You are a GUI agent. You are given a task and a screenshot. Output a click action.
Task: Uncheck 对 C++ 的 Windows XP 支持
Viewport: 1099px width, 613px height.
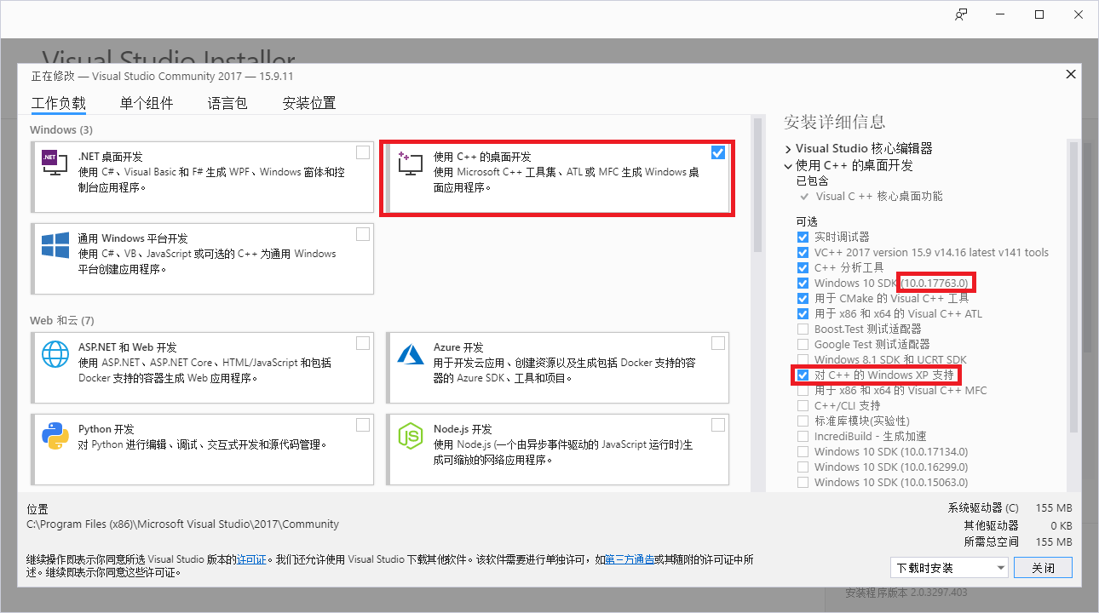tap(803, 375)
